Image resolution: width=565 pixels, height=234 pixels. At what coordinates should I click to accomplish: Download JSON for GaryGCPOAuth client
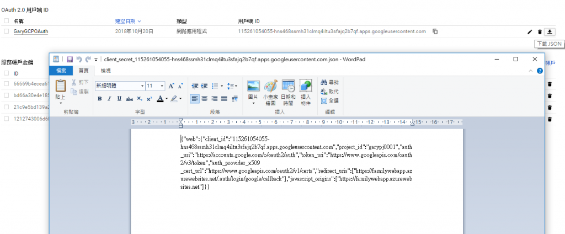[550, 31]
